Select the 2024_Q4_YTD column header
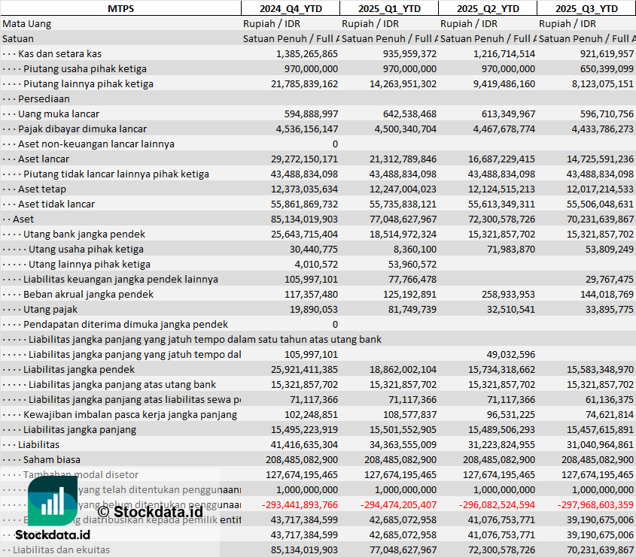Image resolution: width=636 pixels, height=557 pixels. 290,8
